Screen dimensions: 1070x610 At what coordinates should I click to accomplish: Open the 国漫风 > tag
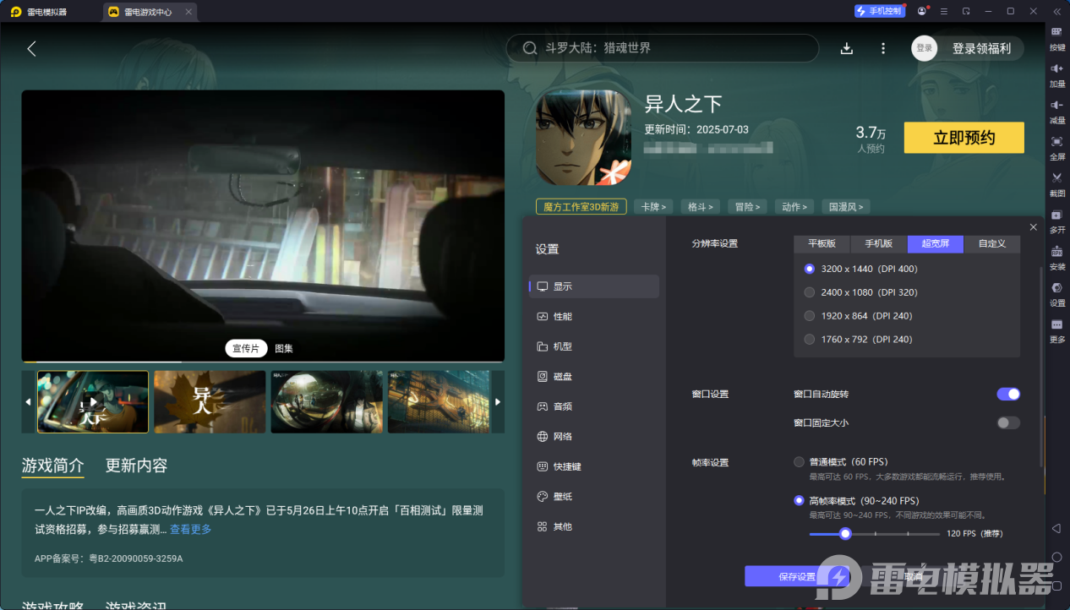(846, 206)
